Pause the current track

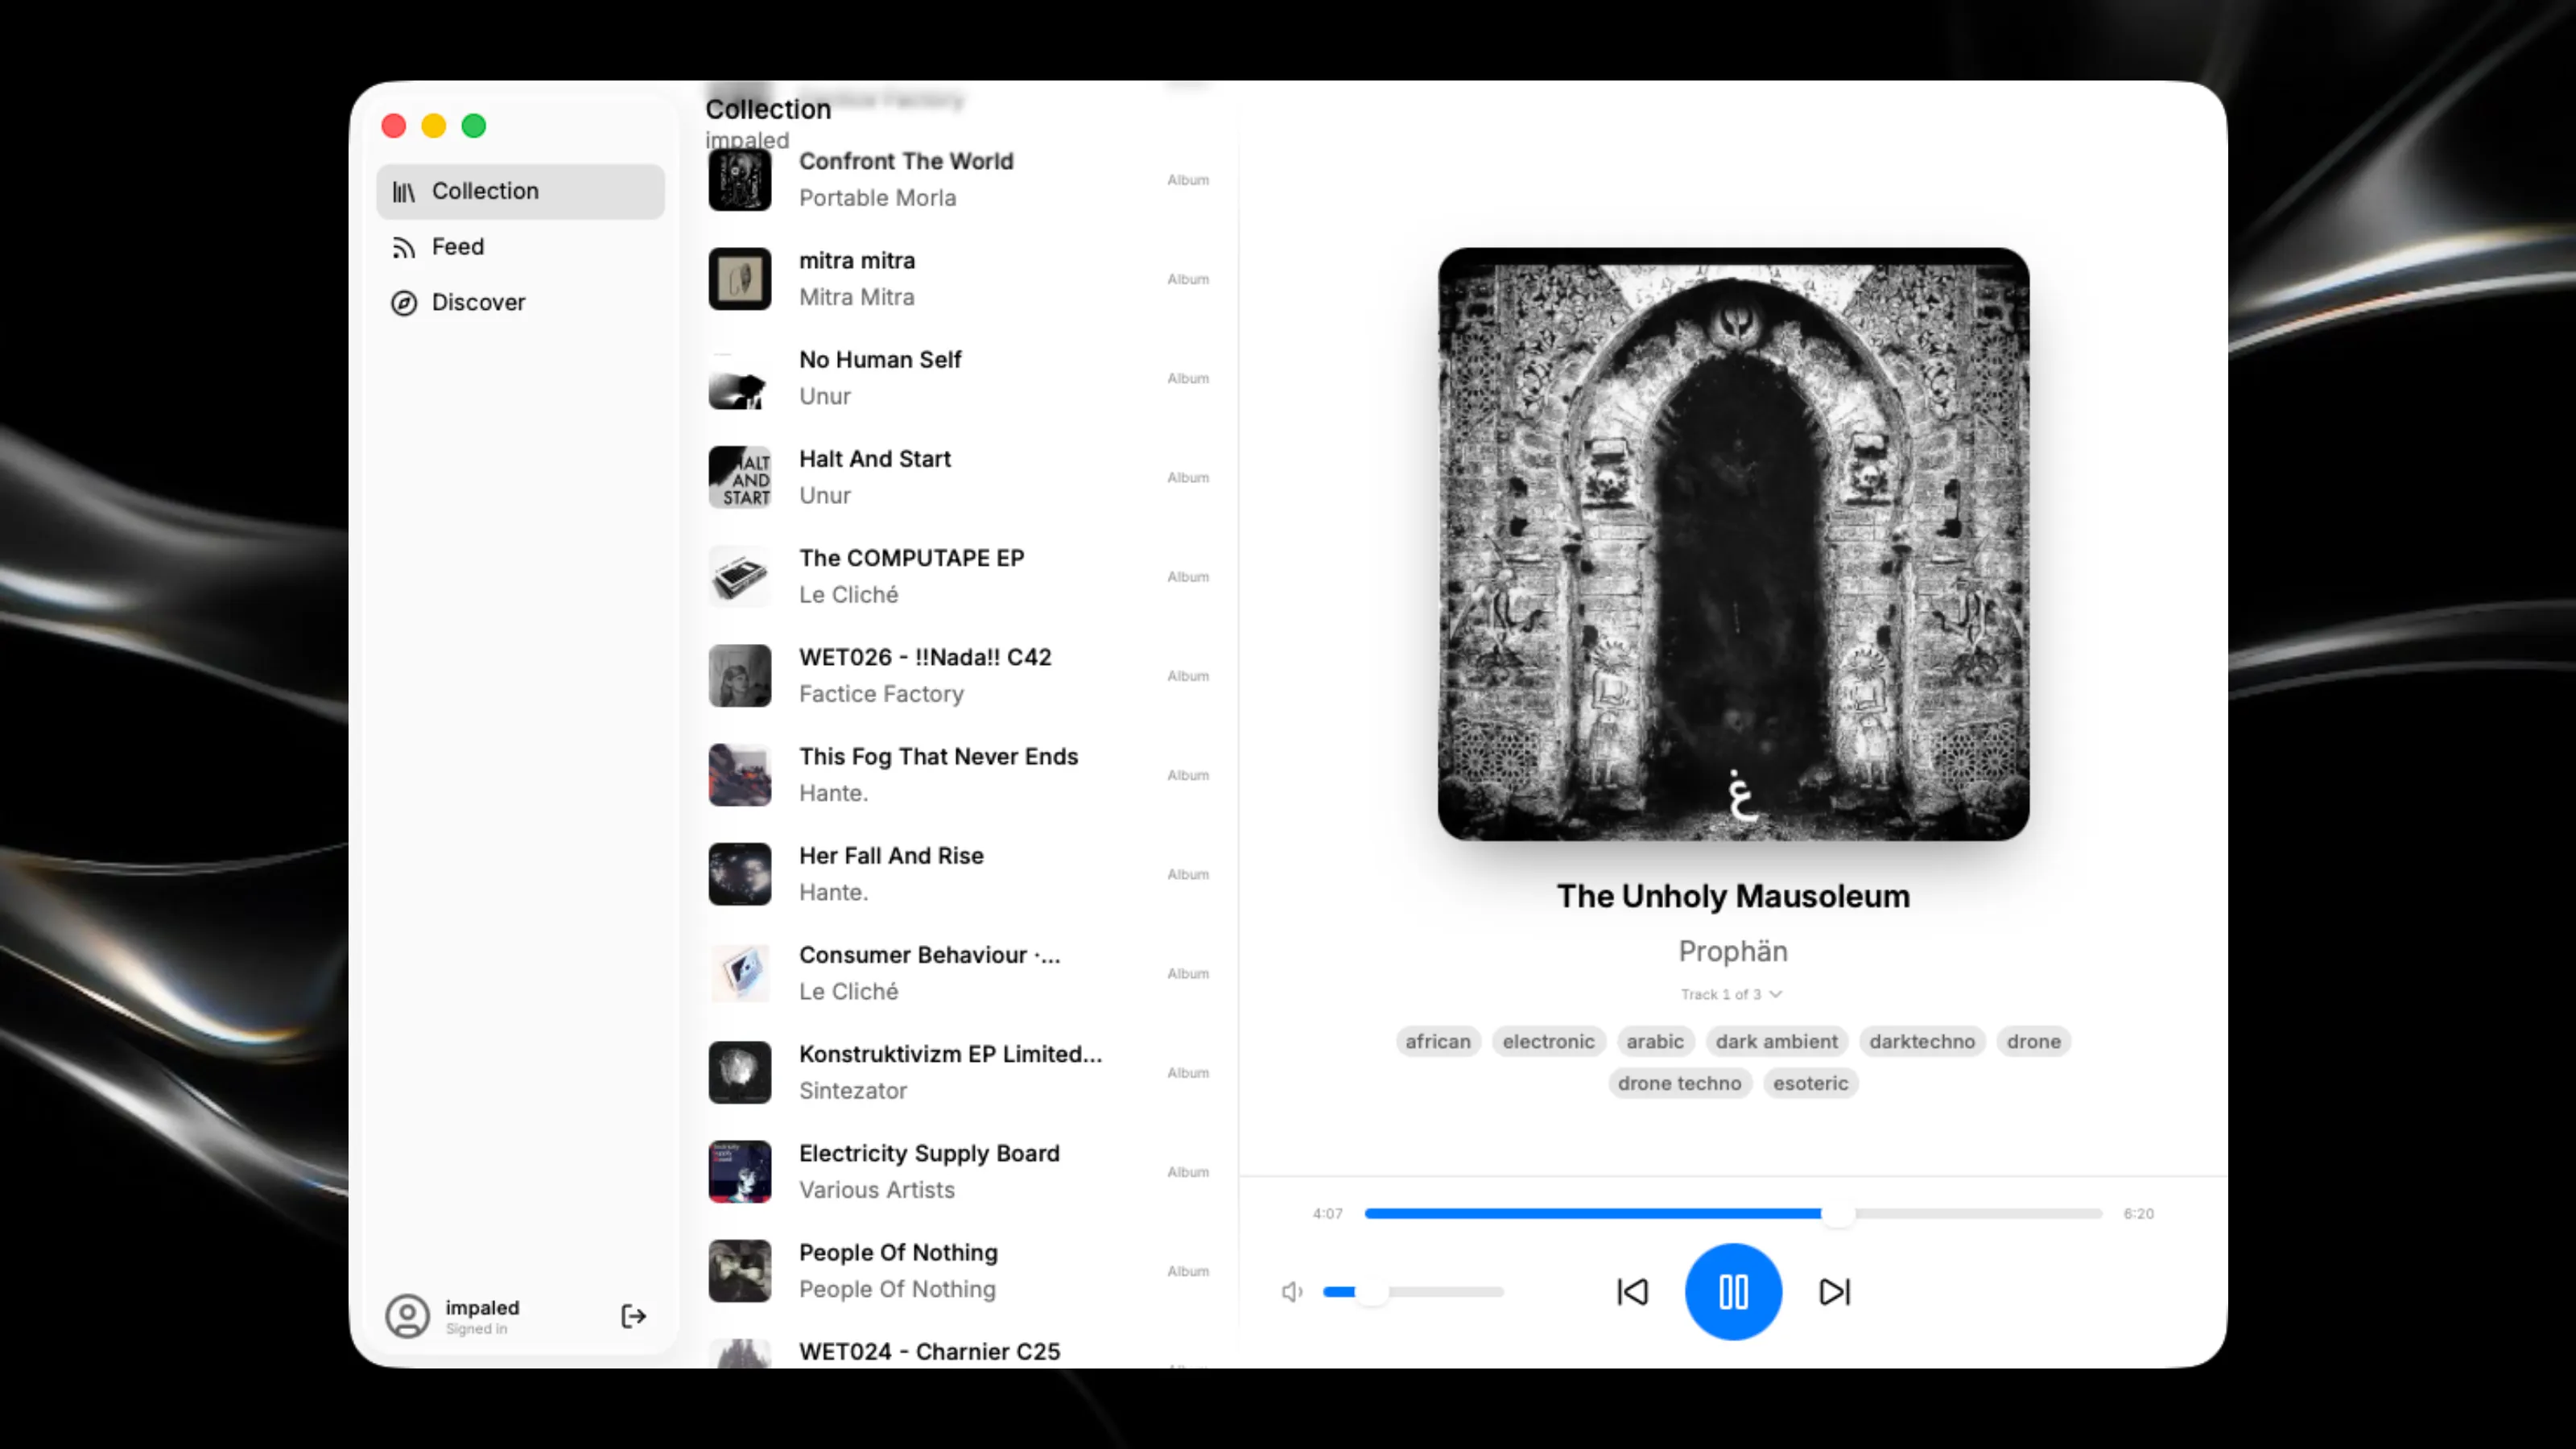click(1733, 1292)
